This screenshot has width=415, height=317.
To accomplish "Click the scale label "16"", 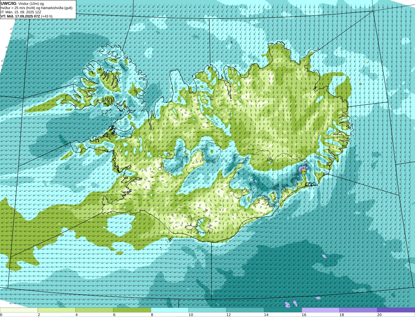I will (x=304, y=315).
